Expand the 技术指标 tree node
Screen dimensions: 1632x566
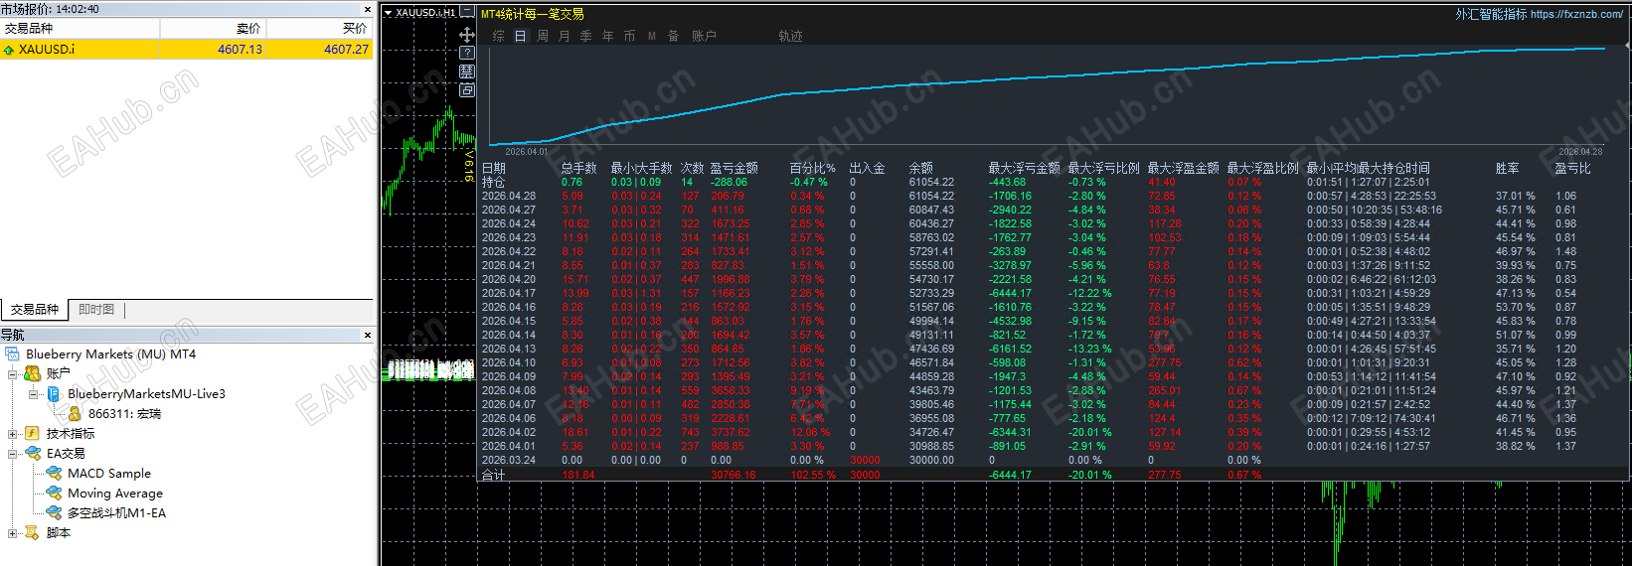12,433
